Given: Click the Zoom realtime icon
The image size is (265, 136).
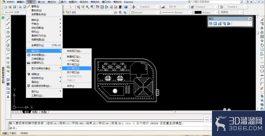Looking at the screenshot, I should (x=83, y=7).
